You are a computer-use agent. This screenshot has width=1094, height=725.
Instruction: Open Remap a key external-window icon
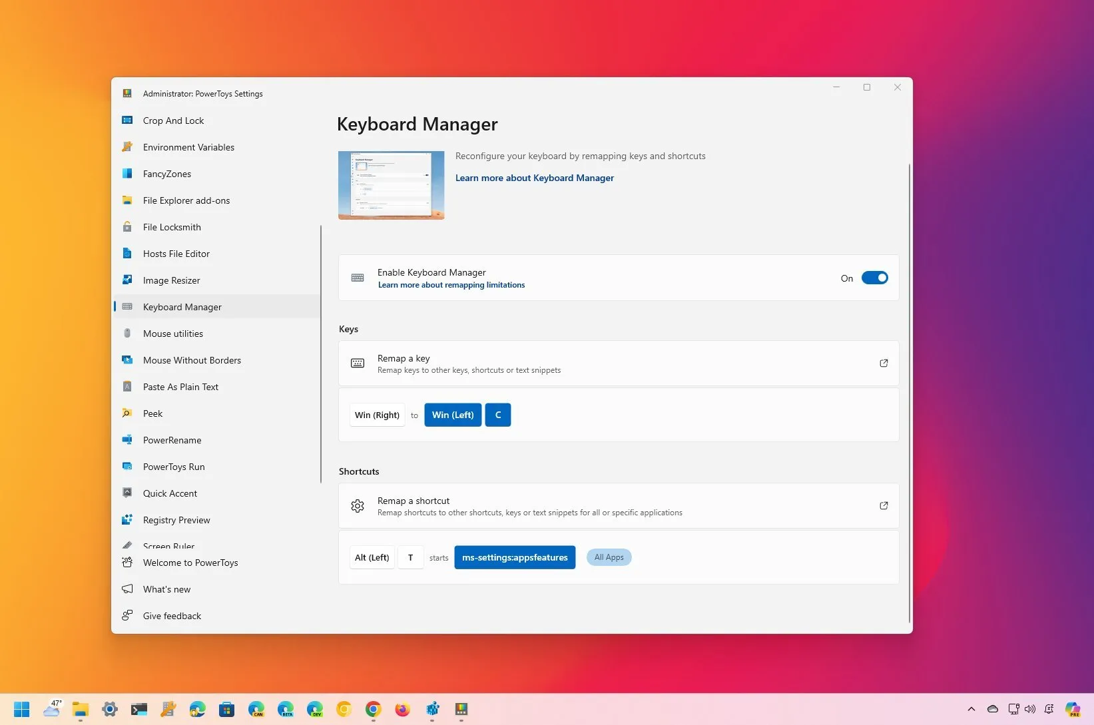(x=884, y=363)
